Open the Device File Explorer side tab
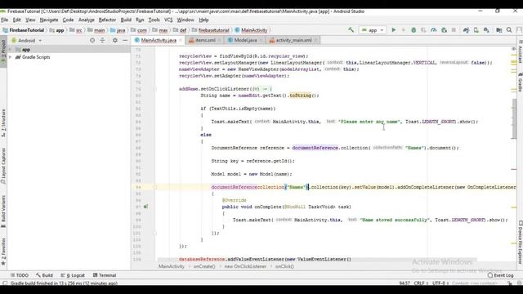This screenshot has width=523, height=294. point(520,243)
